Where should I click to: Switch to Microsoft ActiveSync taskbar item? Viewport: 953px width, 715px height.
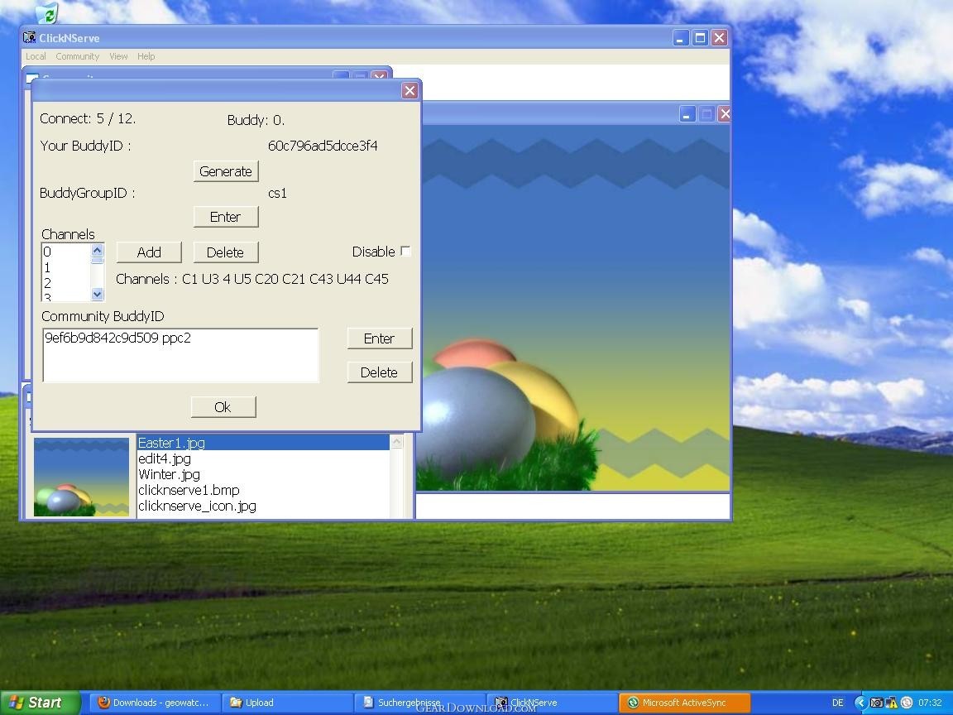click(x=684, y=703)
